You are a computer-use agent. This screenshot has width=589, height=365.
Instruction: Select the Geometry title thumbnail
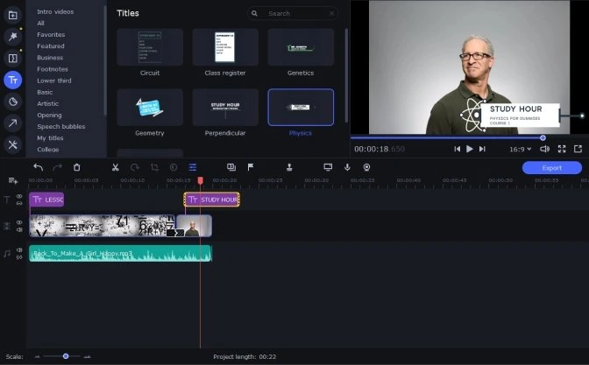point(150,108)
